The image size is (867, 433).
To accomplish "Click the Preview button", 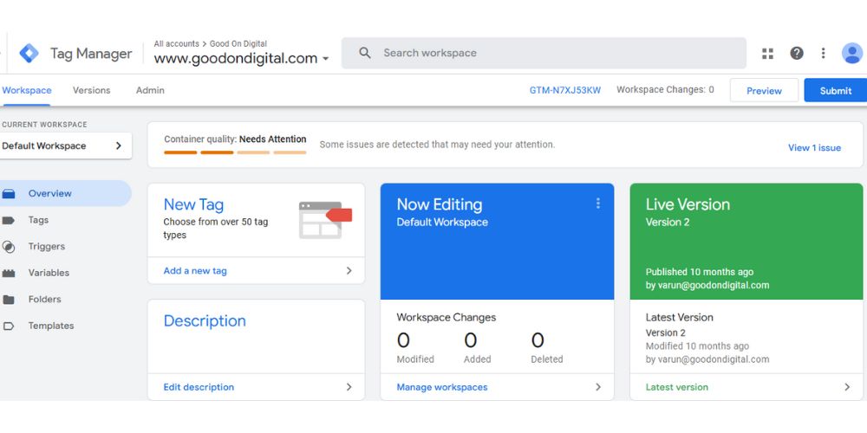I will click(764, 91).
